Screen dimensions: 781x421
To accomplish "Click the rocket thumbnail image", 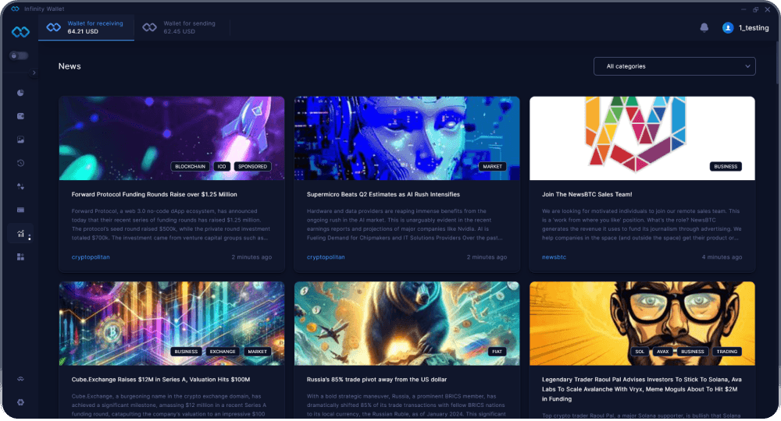I will pyautogui.click(x=172, y=138).
